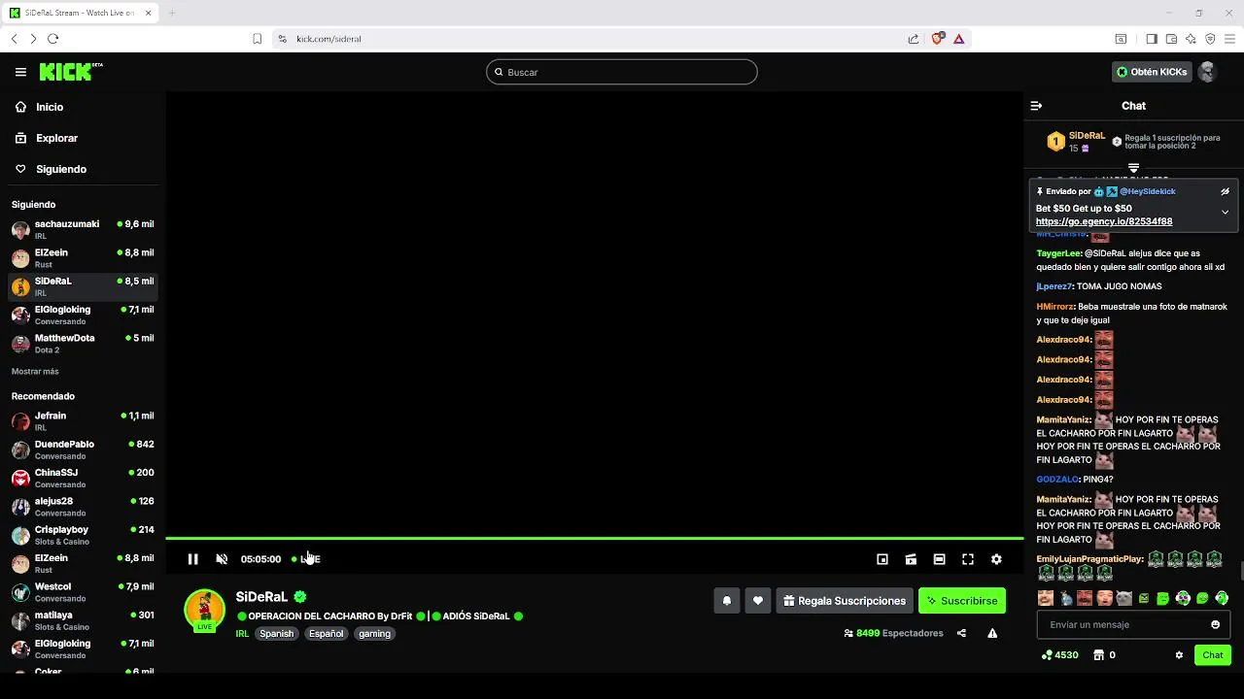View the 4530 channel points

1059,655
